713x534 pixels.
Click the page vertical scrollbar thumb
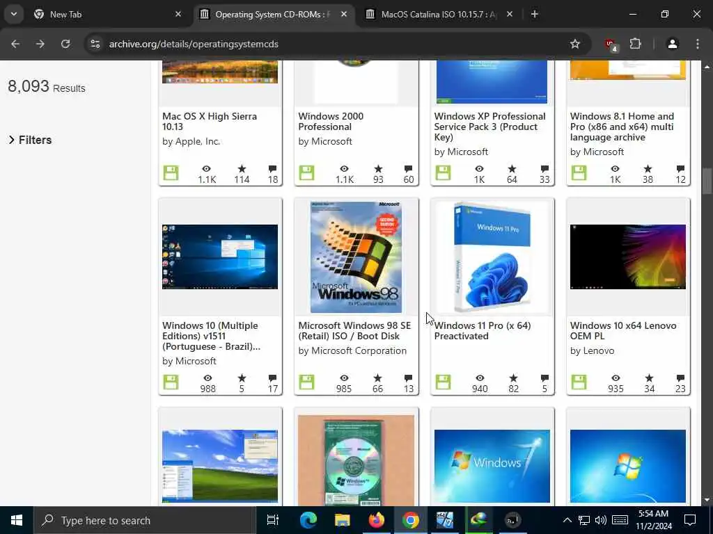tap(707, 181)
